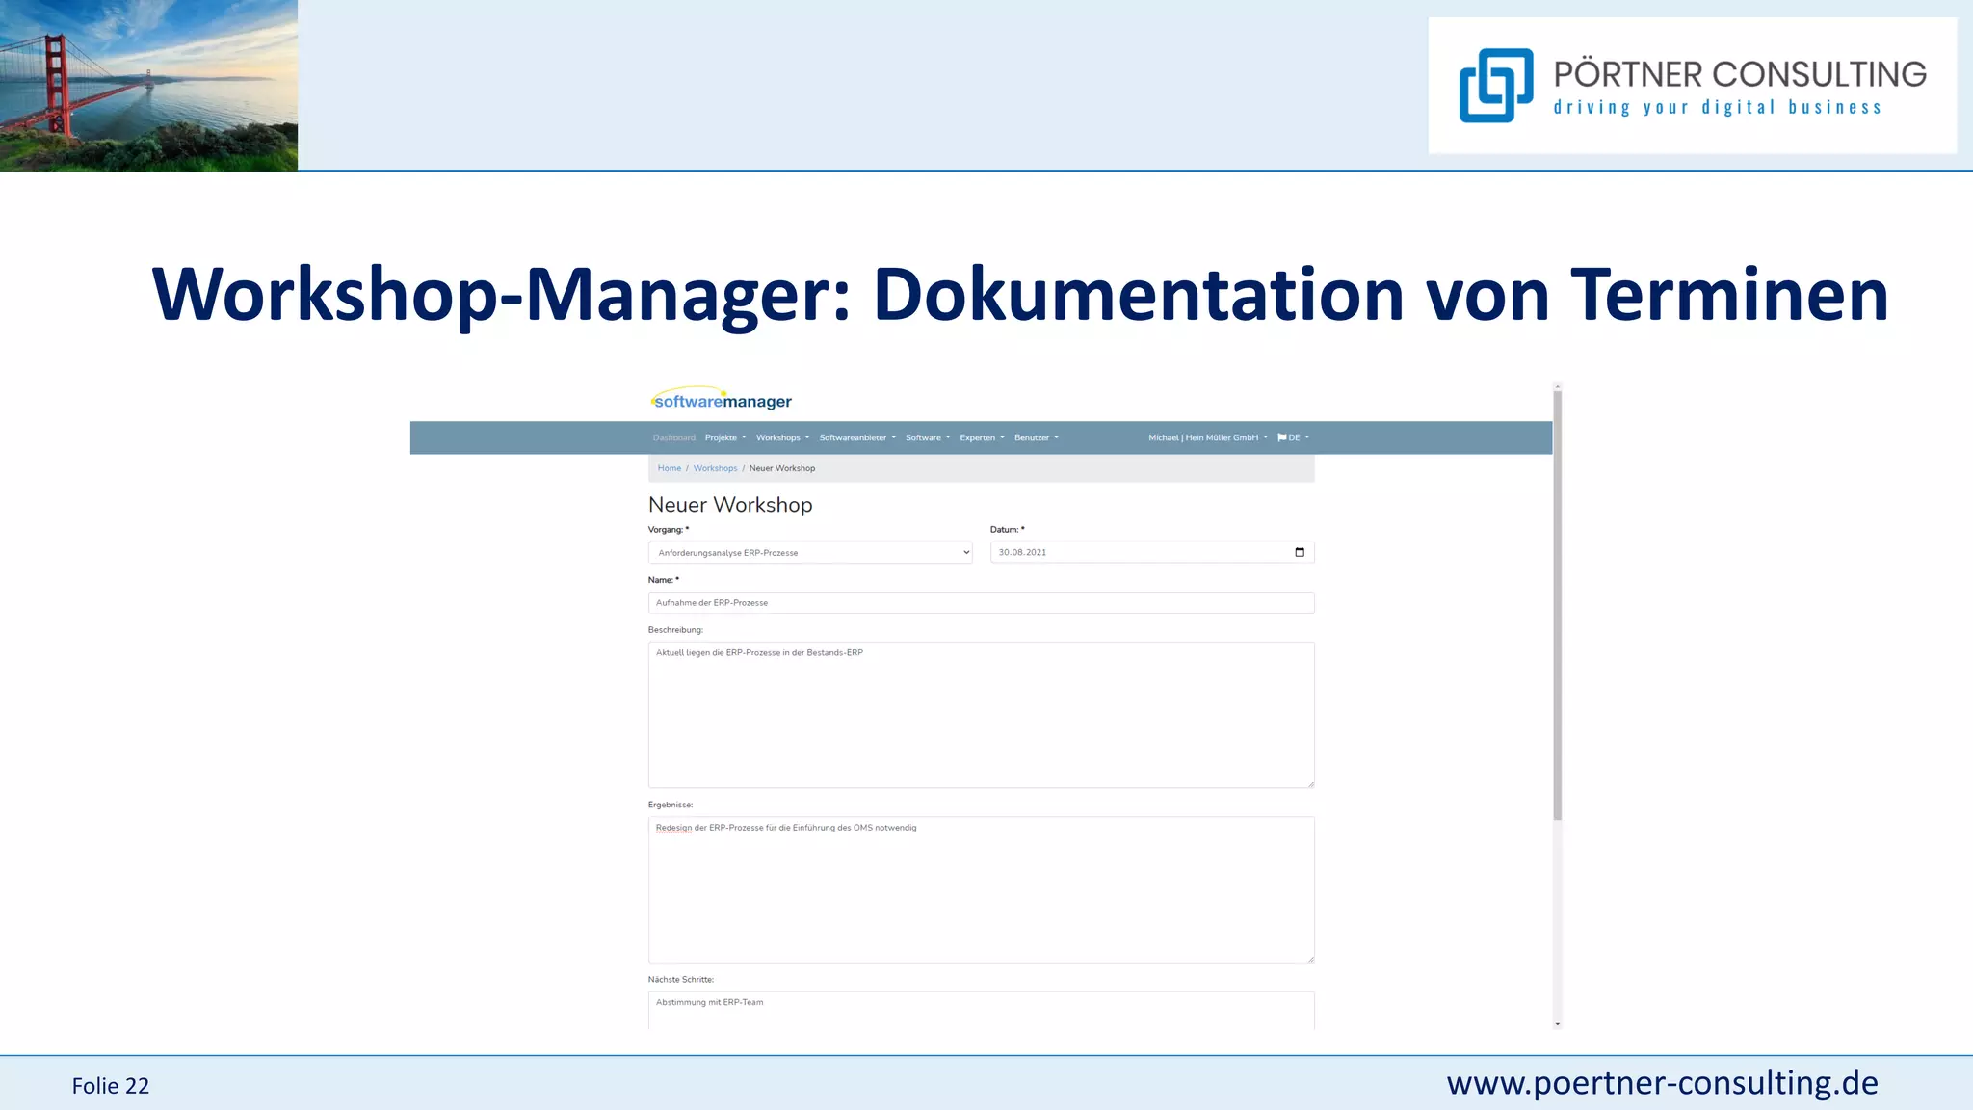The width and height of the screenshot is (1973, 1110).
Task: Click the scrollbar up arrow
Action: (1558, 386)
